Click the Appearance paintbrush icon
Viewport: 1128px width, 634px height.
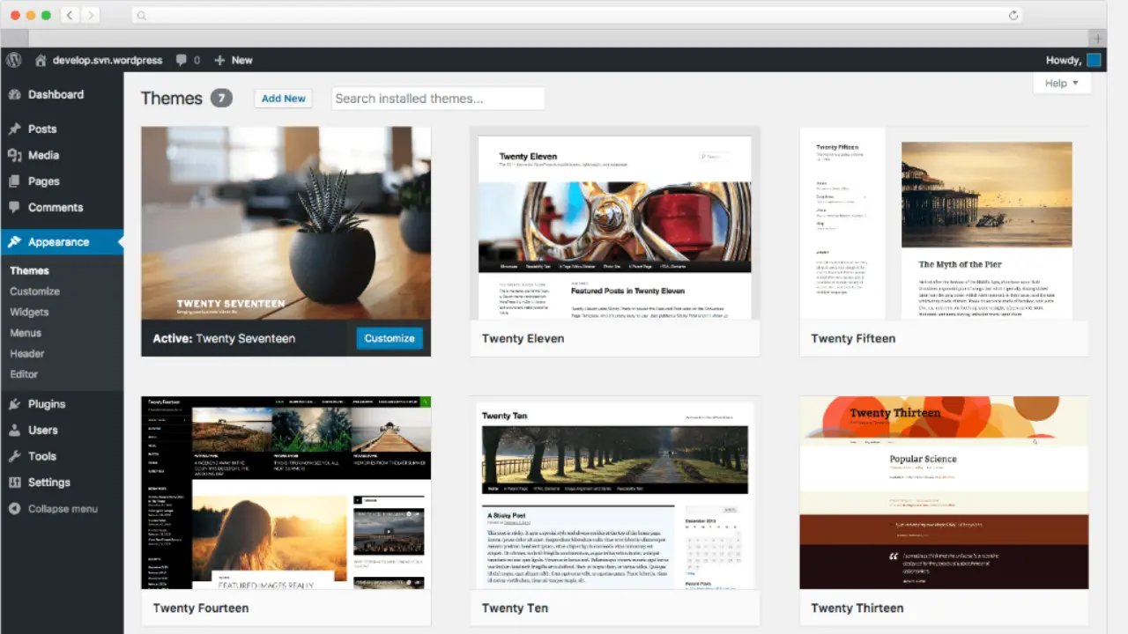(x=14, y=242)
